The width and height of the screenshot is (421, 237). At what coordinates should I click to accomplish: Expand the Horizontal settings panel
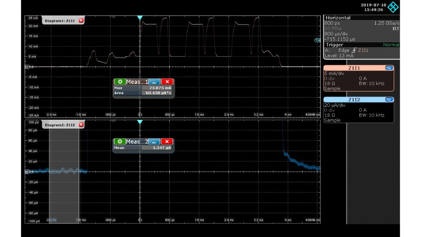(337, 18)
